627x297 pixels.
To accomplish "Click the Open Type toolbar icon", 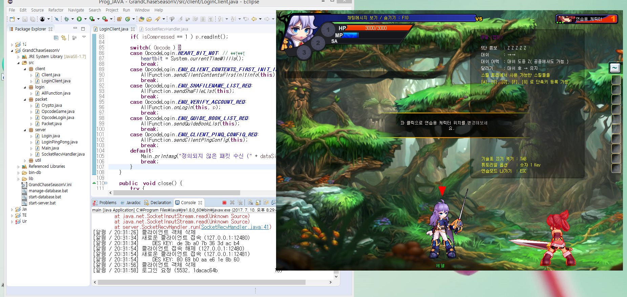I will click(142, 19).
